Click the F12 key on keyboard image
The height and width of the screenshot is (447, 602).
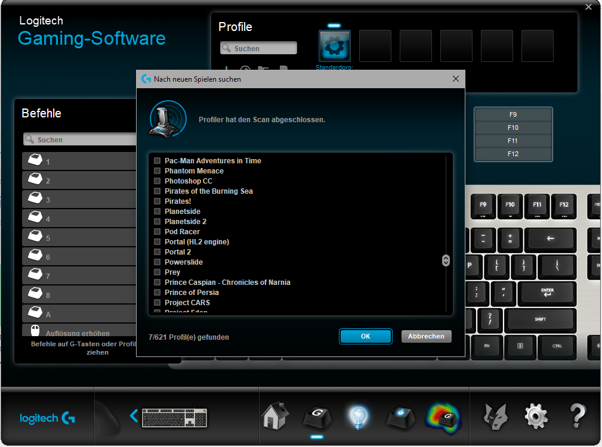(x=564, y=206)
